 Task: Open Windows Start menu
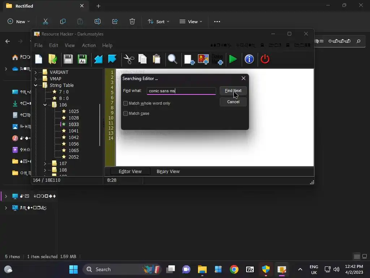click(x=73, y=269)
